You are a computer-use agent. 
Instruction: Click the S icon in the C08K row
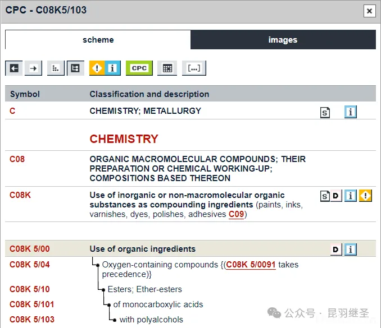click(325, 196)
